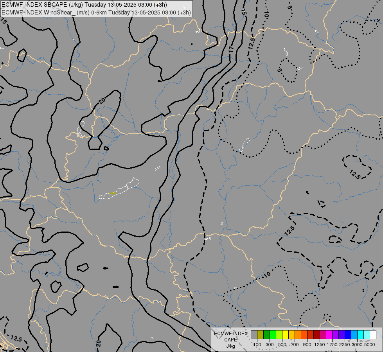Select the magenta swatch in the CAPE legend
Screen dimensions: 383x352
coord(329,335)
